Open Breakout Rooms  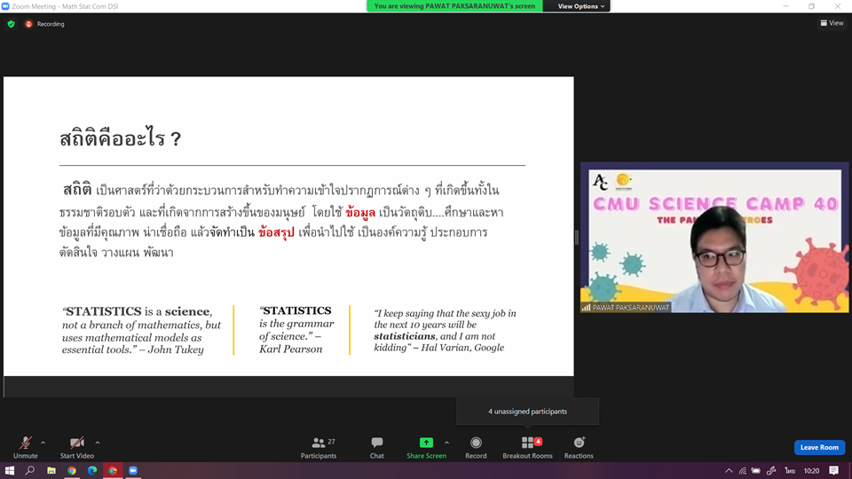528,447
